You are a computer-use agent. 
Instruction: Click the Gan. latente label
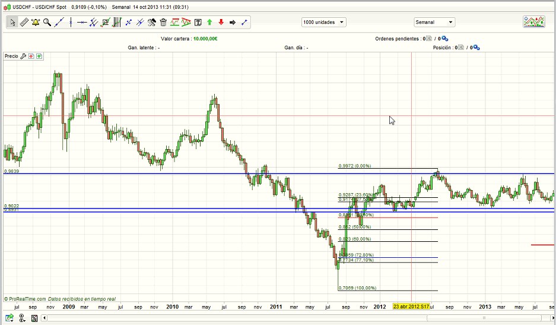144,48
